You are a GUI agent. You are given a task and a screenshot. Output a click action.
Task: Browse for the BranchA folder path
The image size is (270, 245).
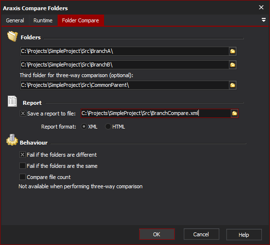click(233, 51)
